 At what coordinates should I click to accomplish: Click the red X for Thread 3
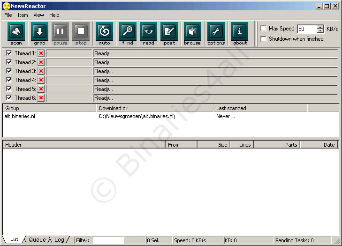click(x=41, y=71)
